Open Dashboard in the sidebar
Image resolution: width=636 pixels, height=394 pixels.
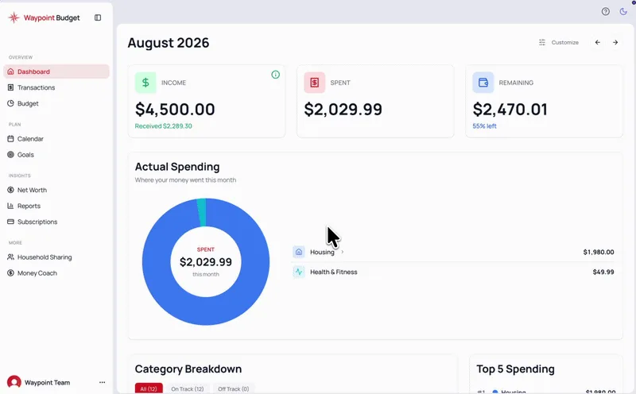[x=56, y=71]
